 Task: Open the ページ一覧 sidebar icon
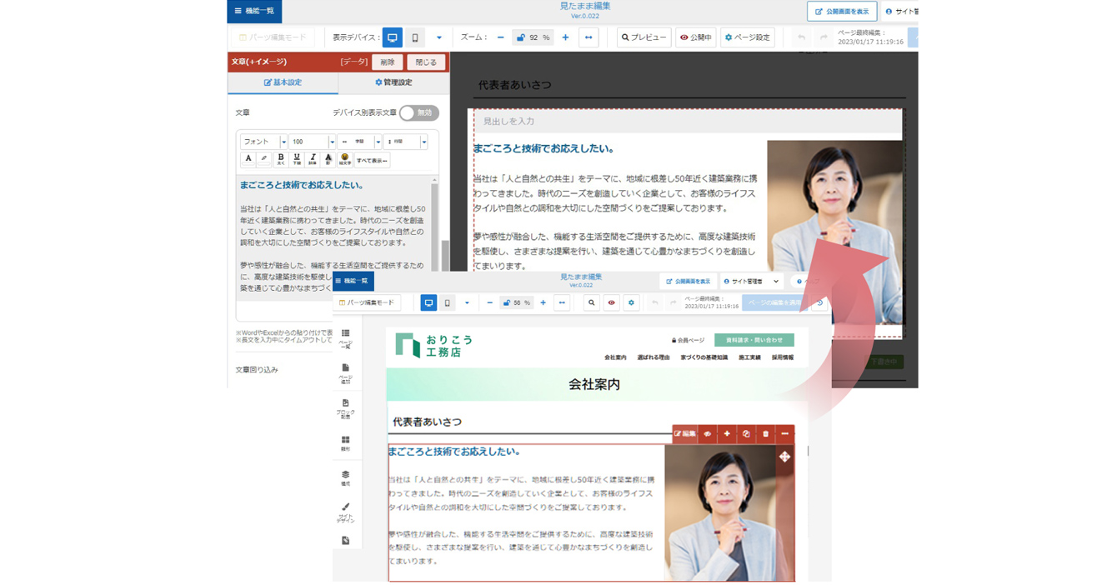pyautogui.click(x=345, y=337)
